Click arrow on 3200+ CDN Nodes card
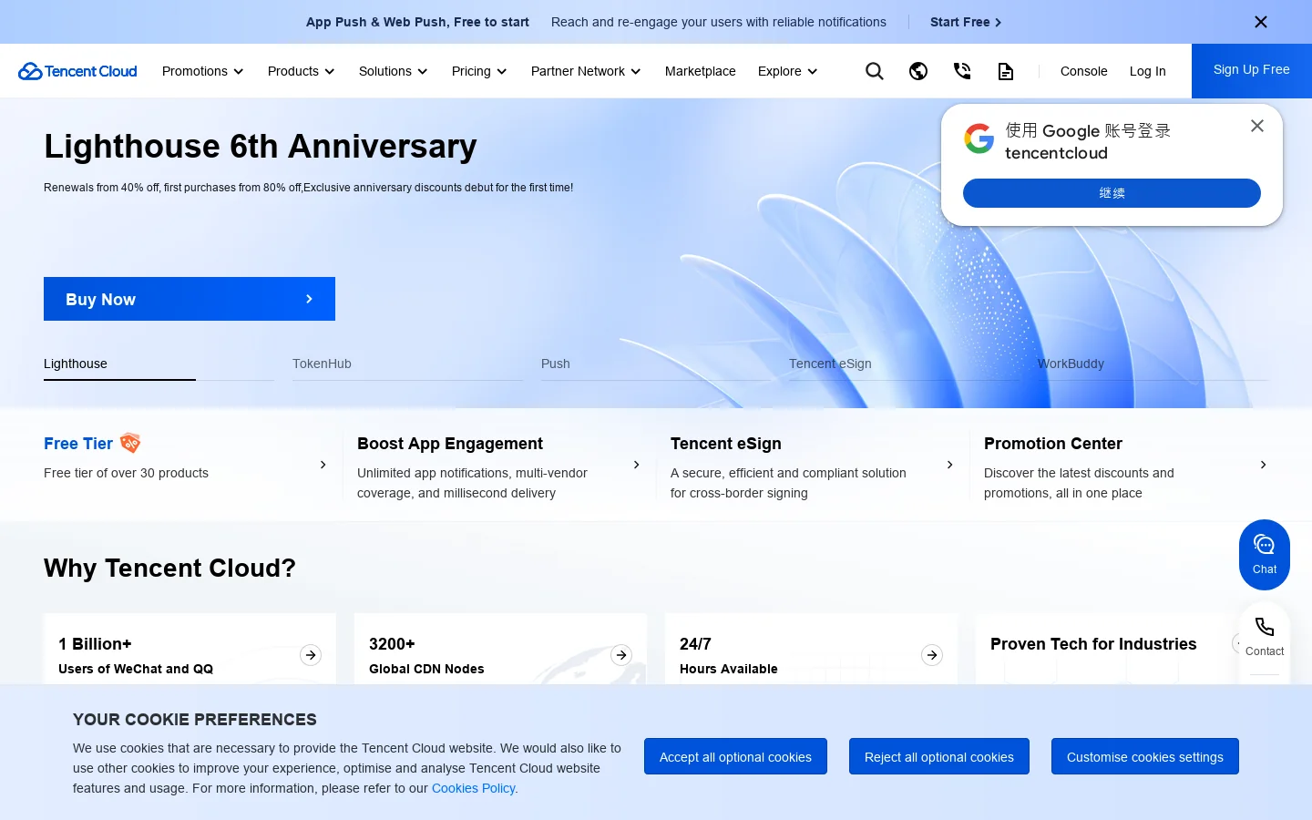 pyautogui.click(x=621, y=655)
